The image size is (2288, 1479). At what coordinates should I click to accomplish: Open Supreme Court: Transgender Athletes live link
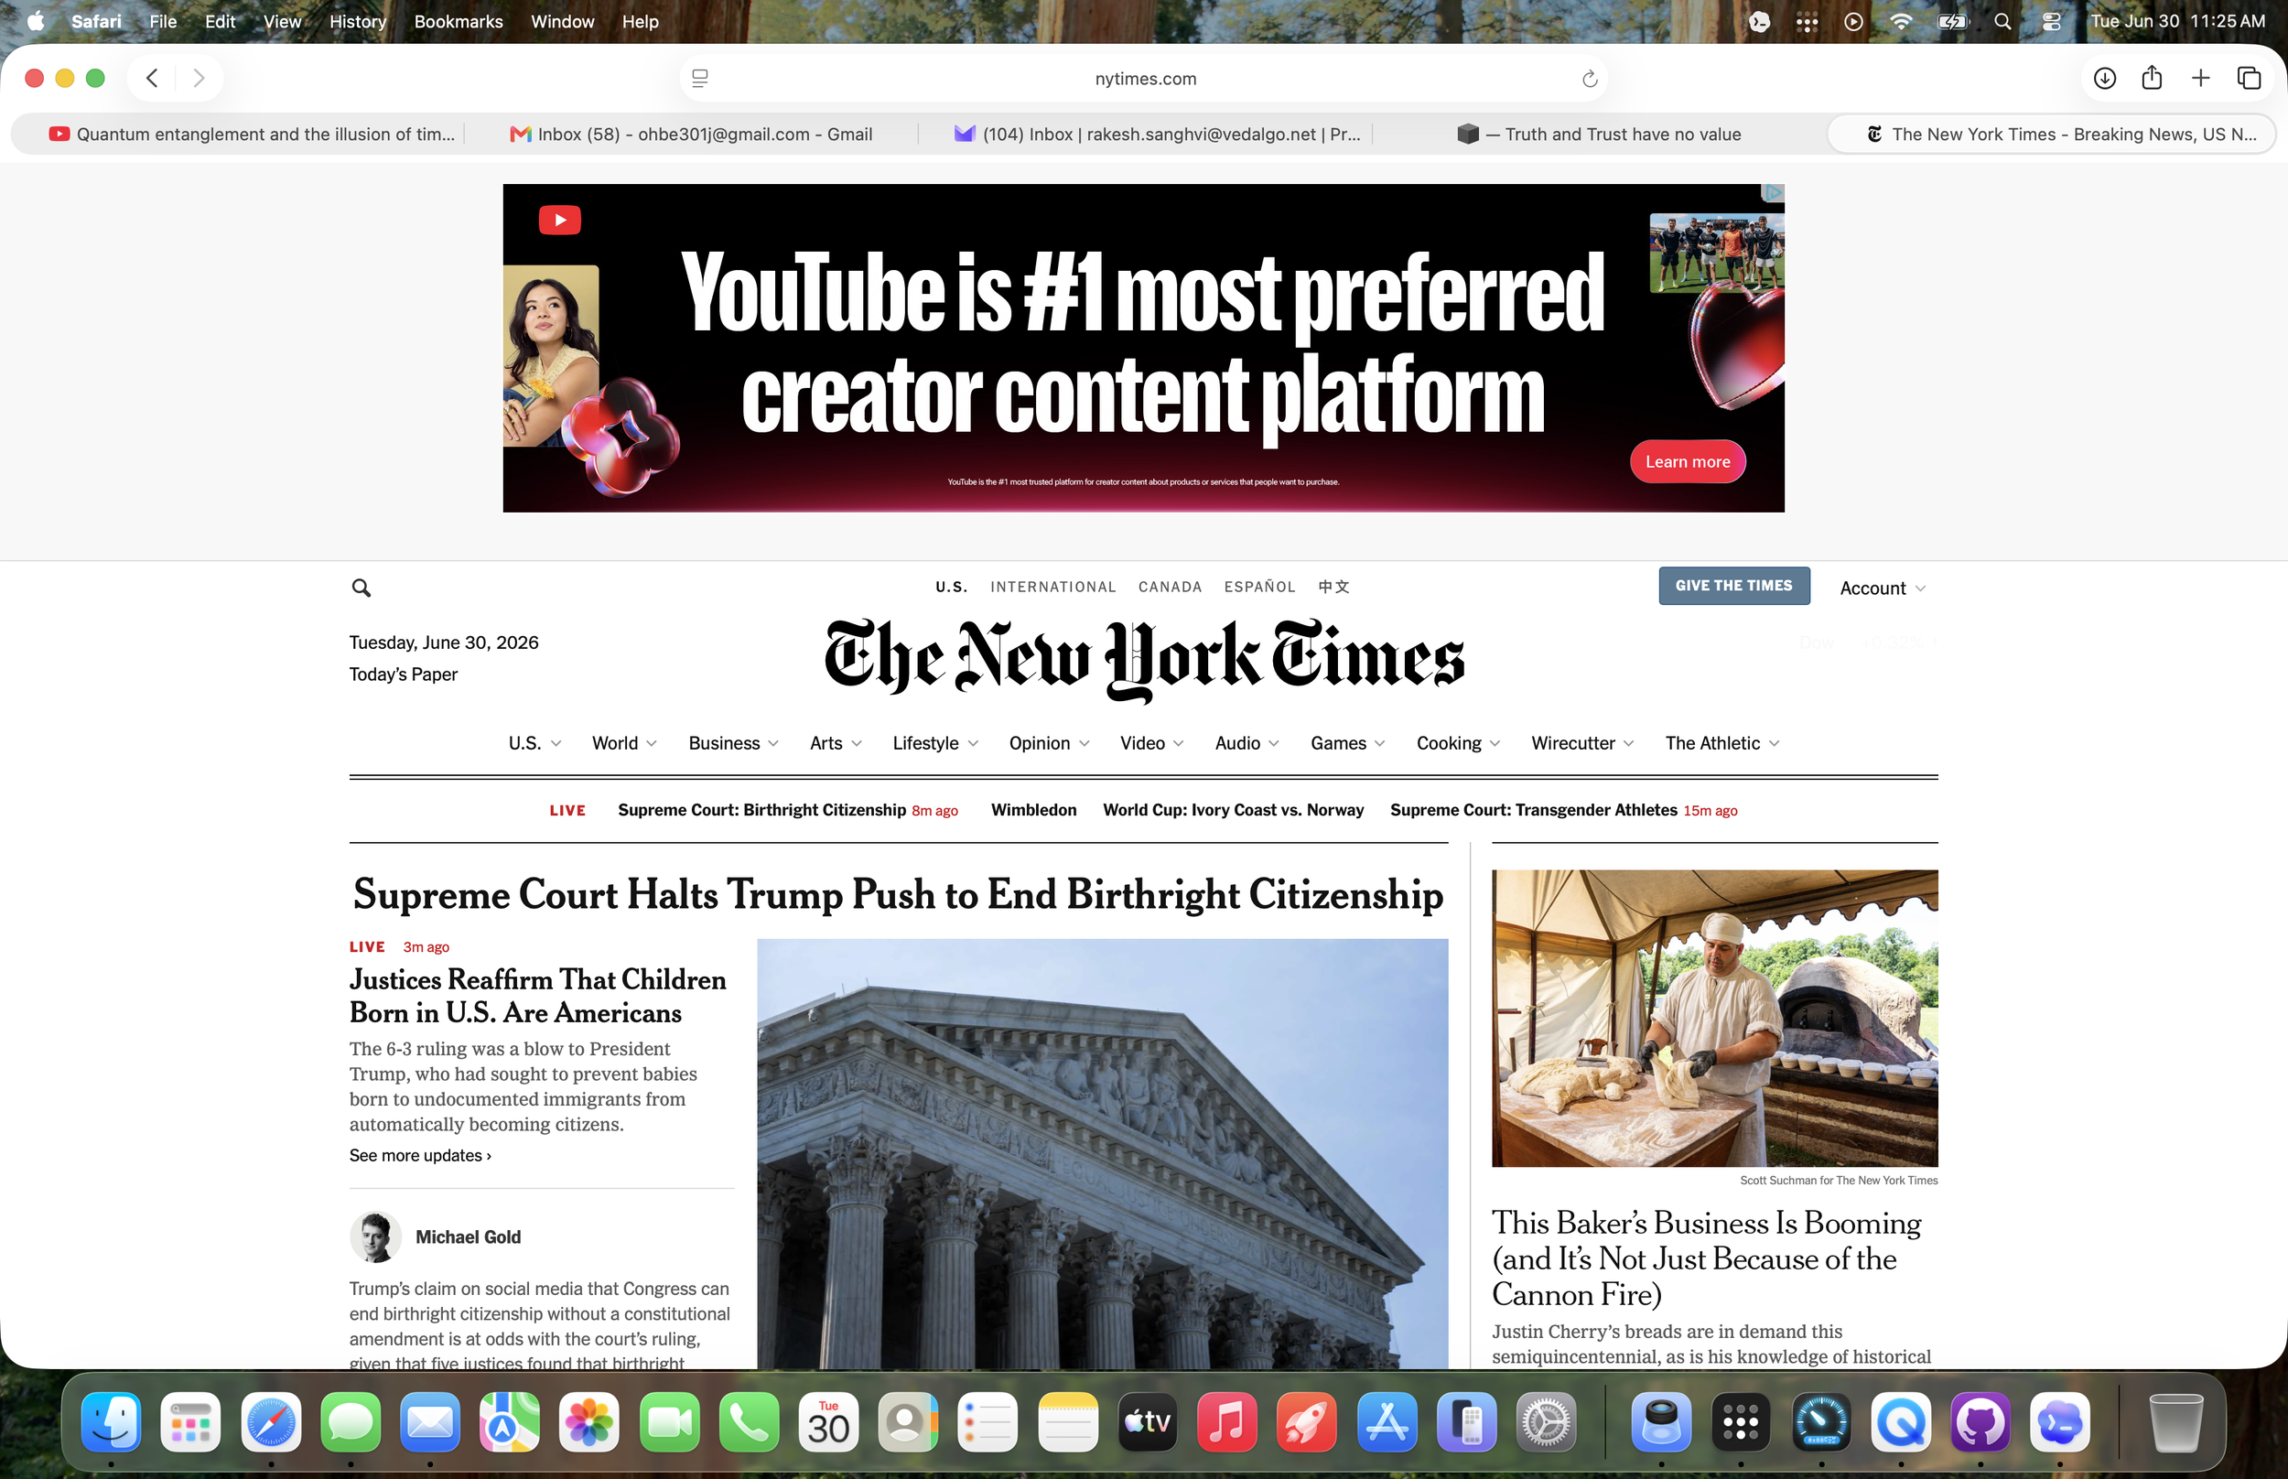(x=1533, y=811)
